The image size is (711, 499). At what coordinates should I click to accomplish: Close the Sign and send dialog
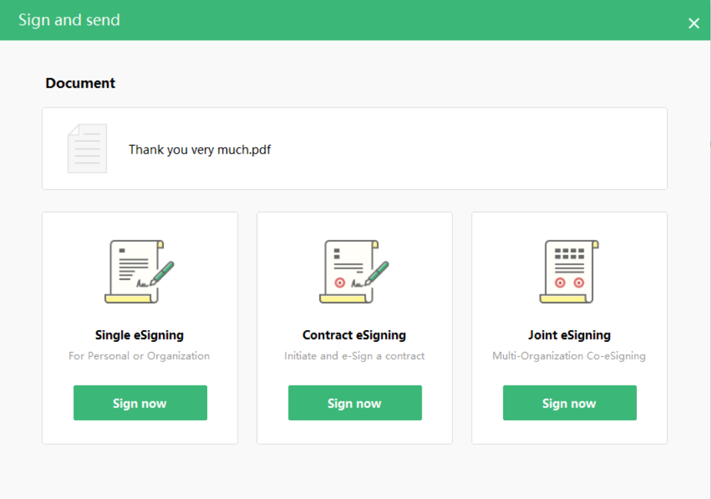pyautogui.click(x=694, y=23)
